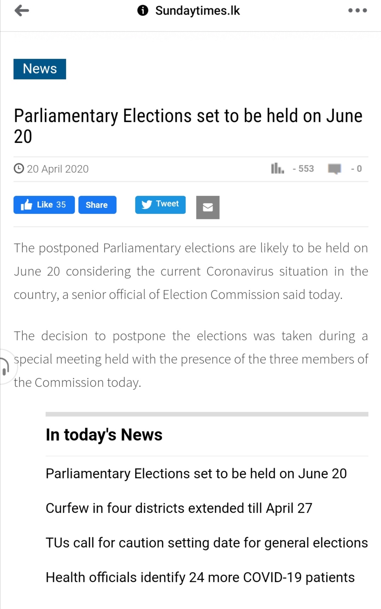Screen dimensions: 381x609
Task: Open 'TUs call for caution' story
Action: tap(207, 543)
